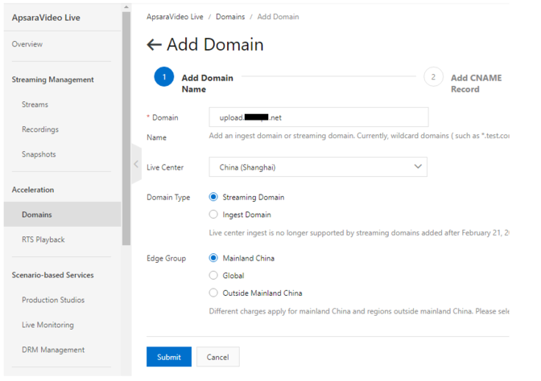Click the step 2 circle indicator
Image resolution: width=541 pixels, height=381 pixels.
pyautogui.click(x=433, y=77)
